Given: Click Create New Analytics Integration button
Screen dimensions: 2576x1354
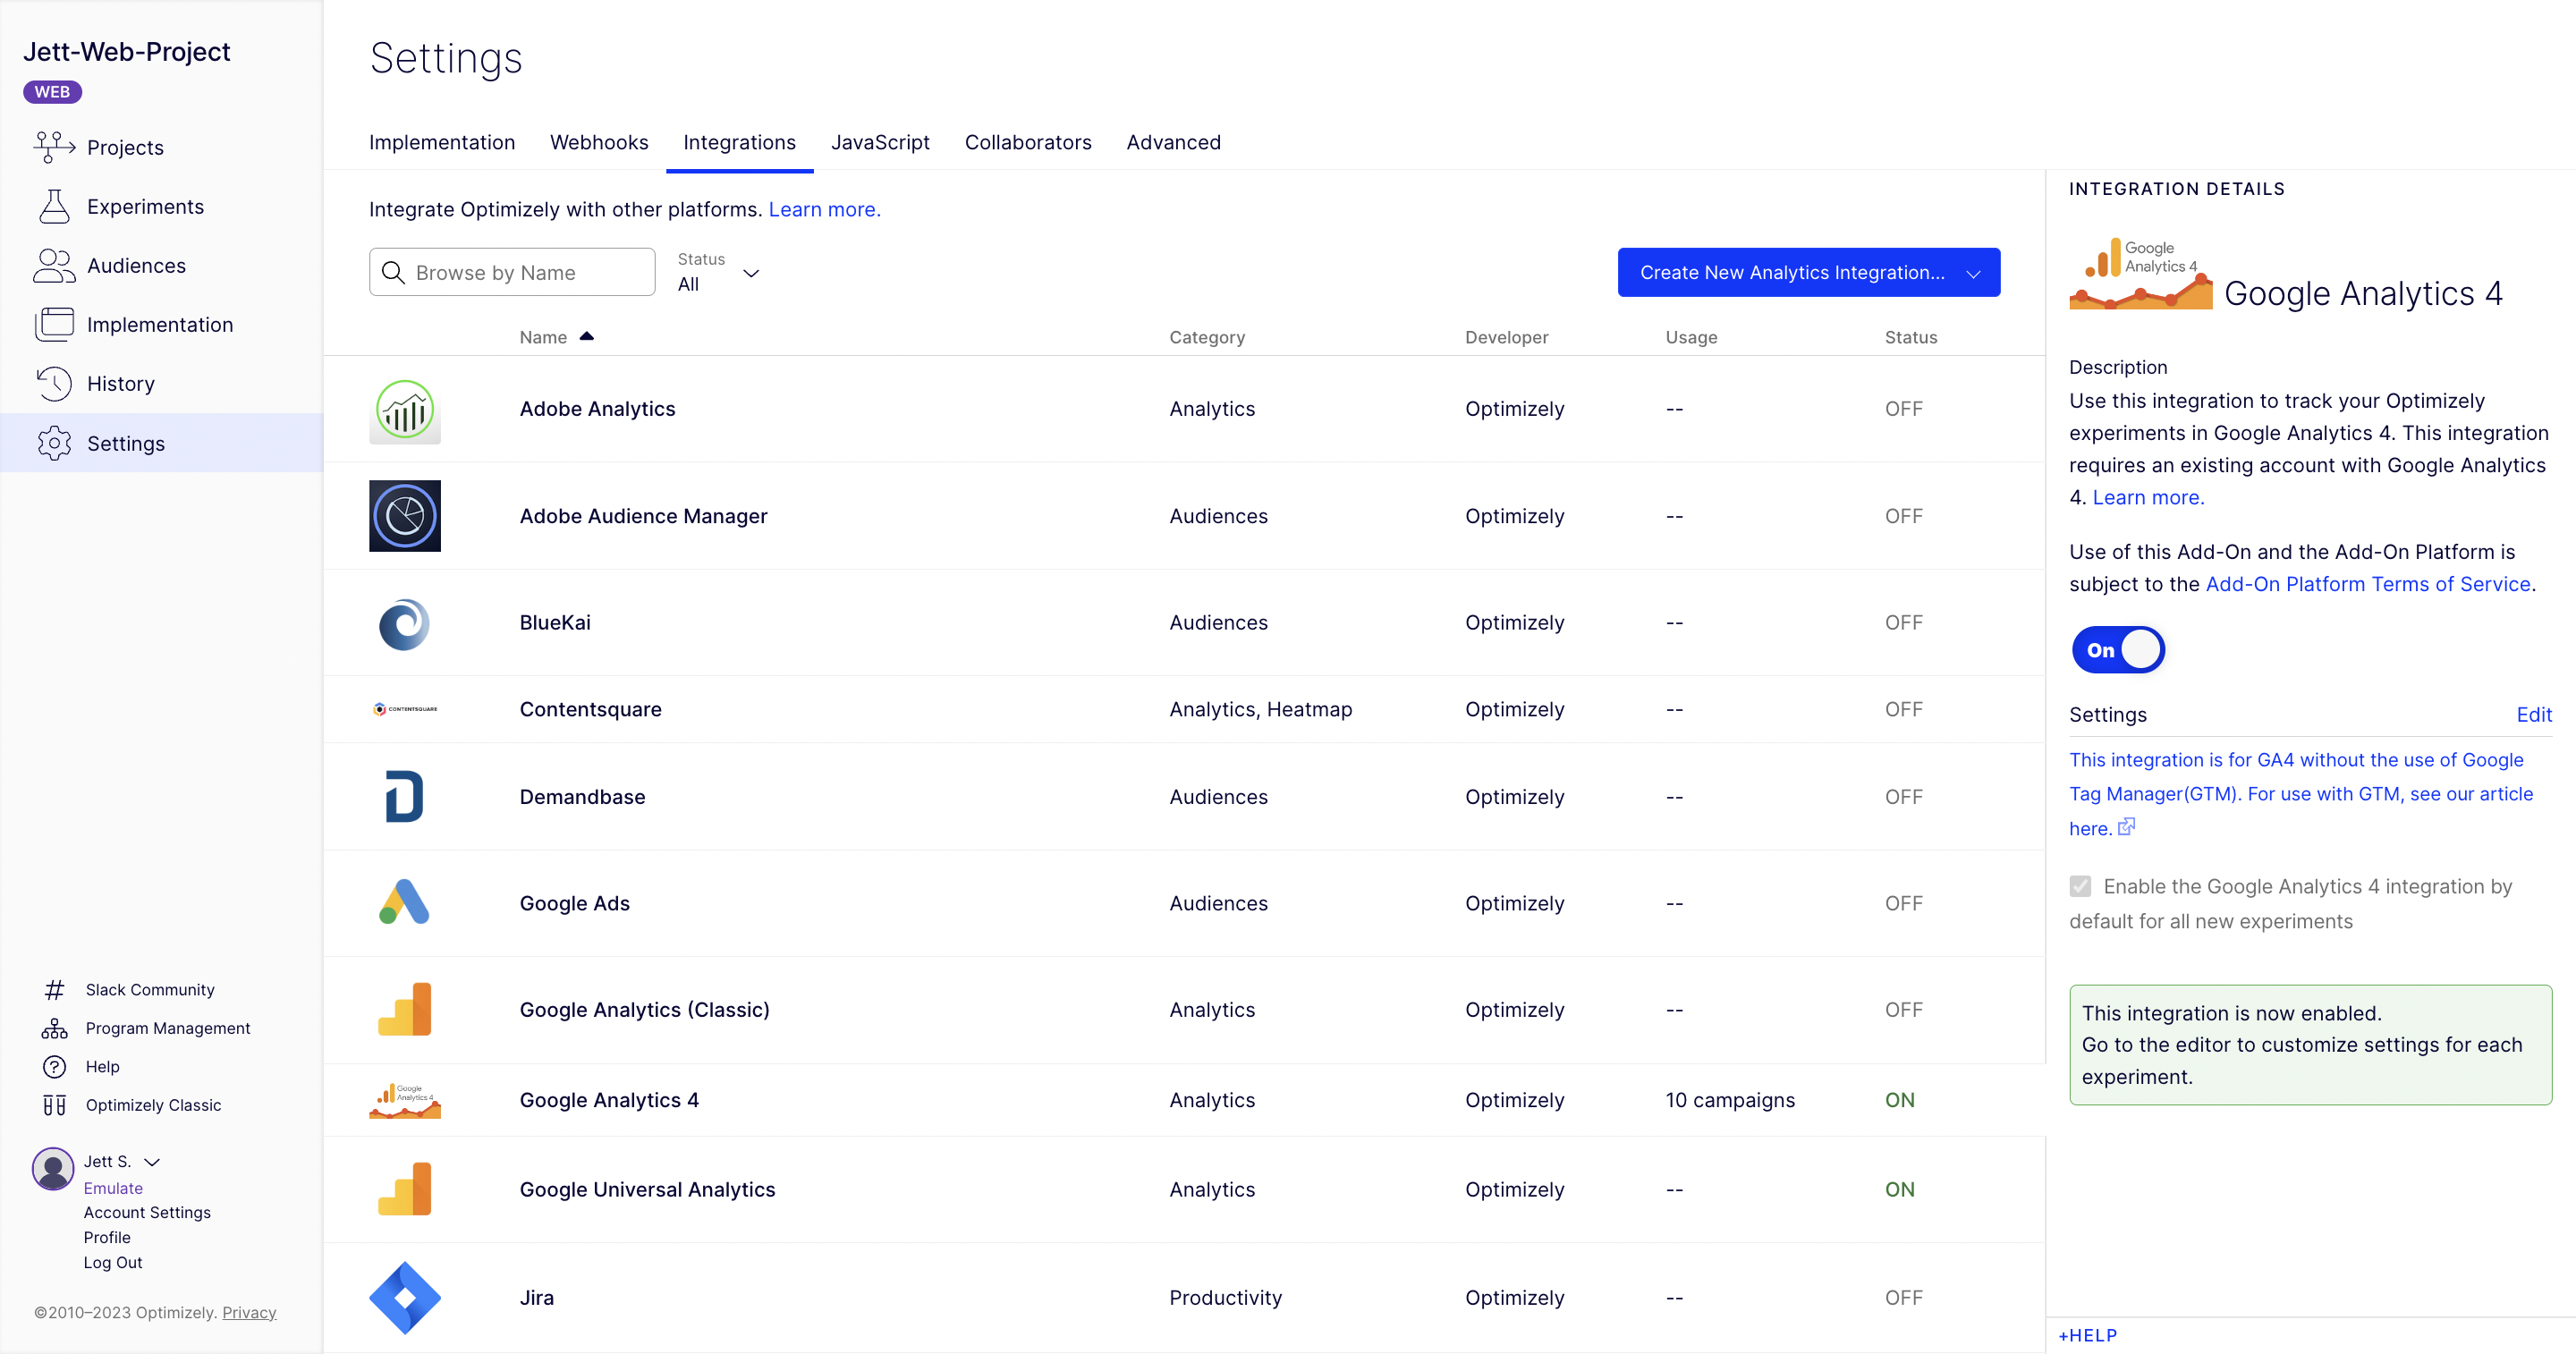Looking at the screenshot, I should coord(1809,272).
